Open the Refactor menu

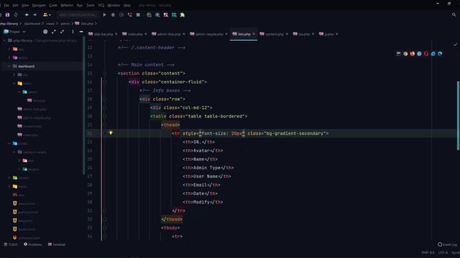pyautogui.click(x=67, y=5)
